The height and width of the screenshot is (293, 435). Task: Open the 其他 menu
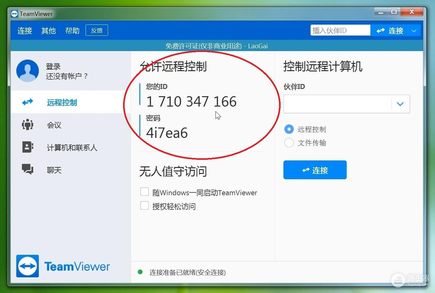pyautogui.click(x=49, y=31)
